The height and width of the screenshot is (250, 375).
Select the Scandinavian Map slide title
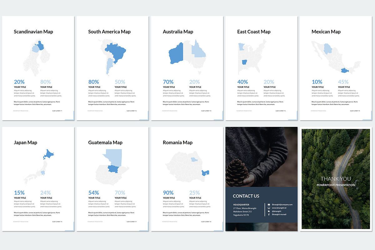33,32
